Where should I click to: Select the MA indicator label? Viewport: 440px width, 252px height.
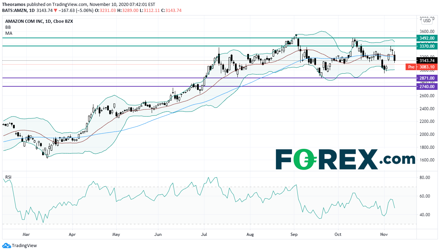(x=8, y=33)
